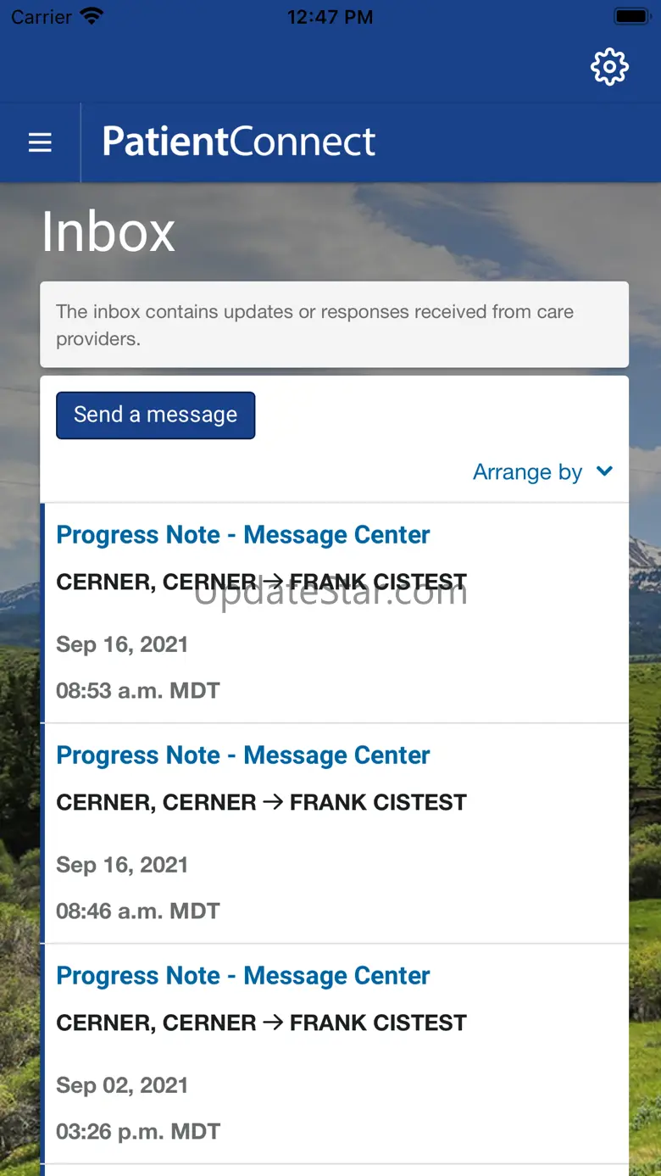Tap the Sep 02, 2021 date text

[x=122, y=1085]
